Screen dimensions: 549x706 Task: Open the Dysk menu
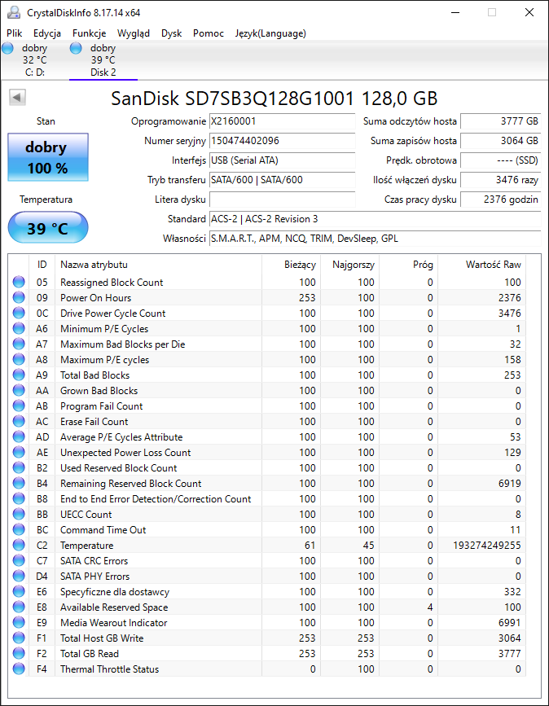point(172,33)
